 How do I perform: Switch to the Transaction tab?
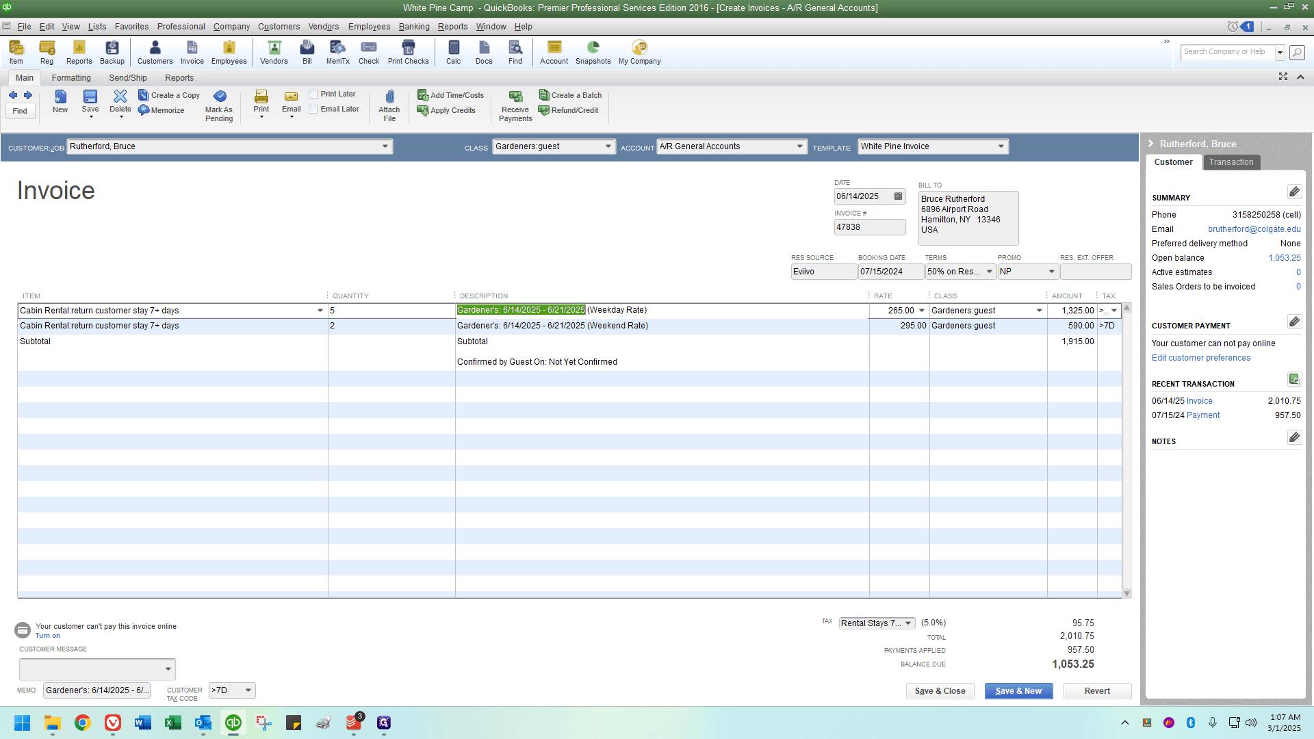[1231, 162]
